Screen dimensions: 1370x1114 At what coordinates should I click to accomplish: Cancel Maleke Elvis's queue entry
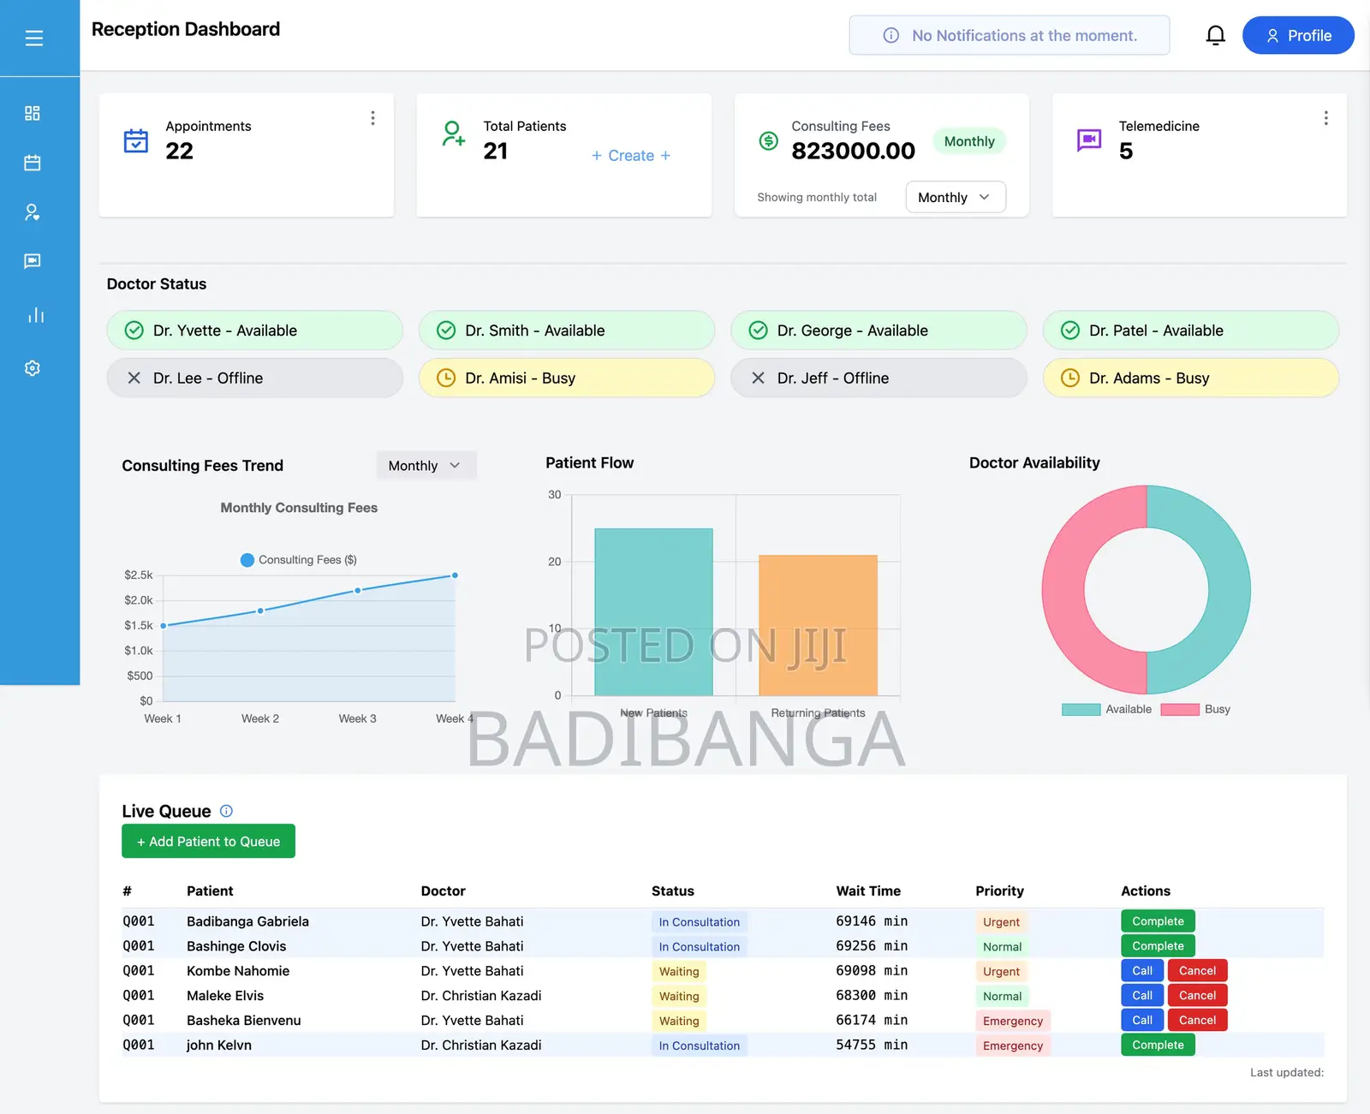point(1197,996)
